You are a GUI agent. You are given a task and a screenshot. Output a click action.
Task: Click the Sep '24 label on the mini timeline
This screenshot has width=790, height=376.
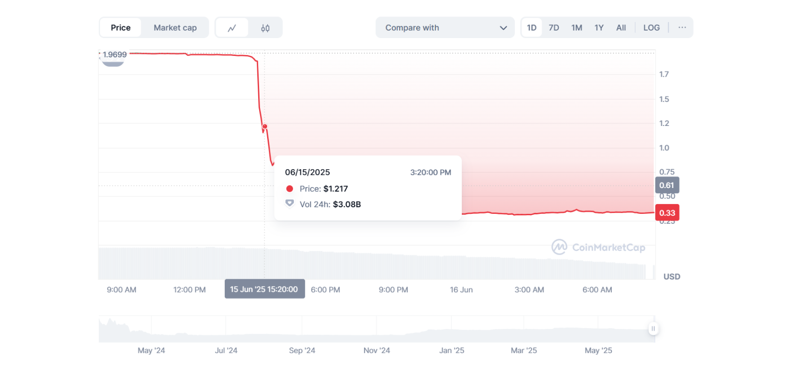click(x=302, y=351)
